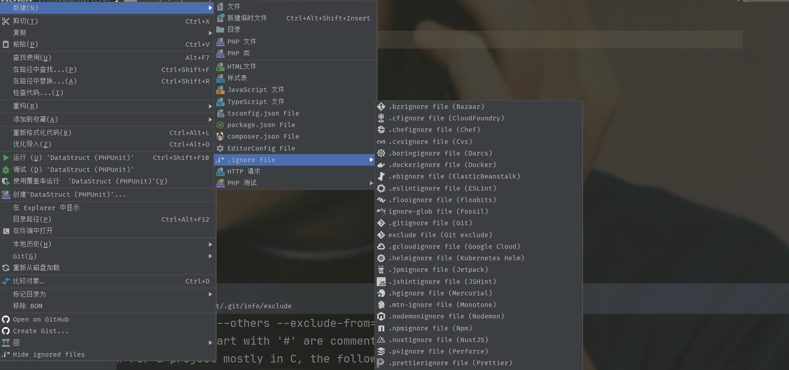Choose 目录路径(P) menu entry
The image size is (789, 370).
pos(108,219)
